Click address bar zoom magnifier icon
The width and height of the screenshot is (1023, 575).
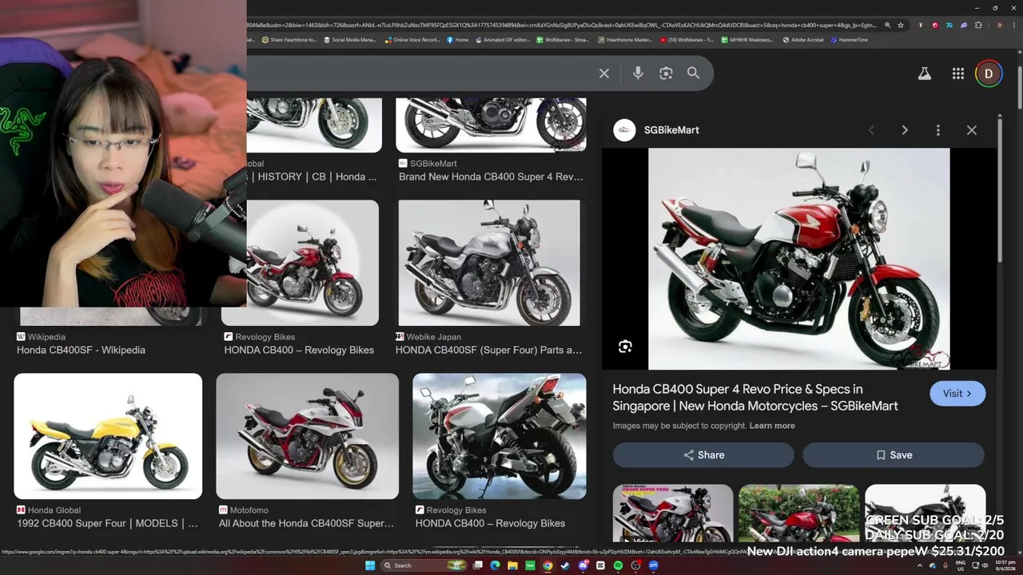point(887,26)
